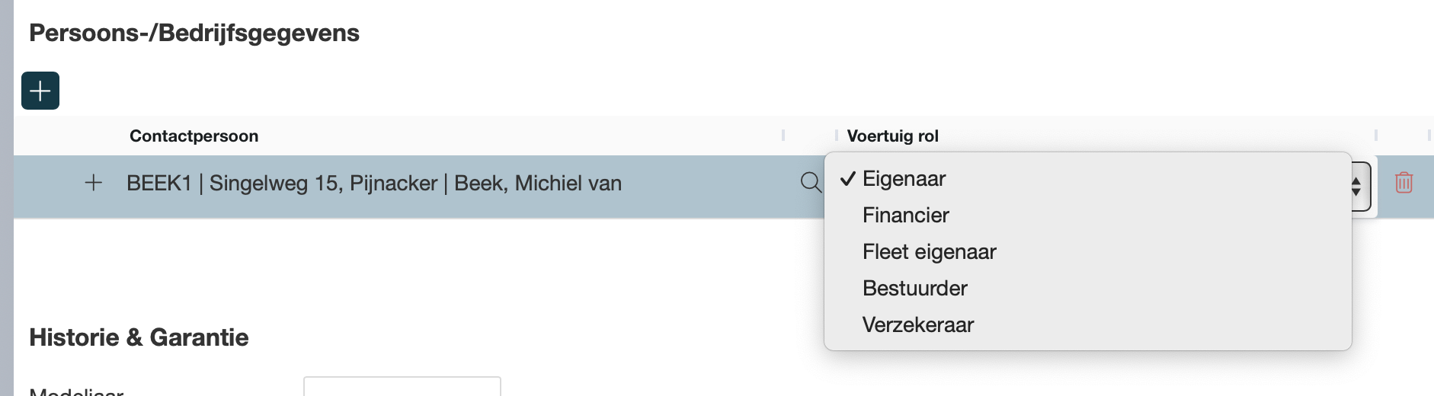
Task: Click the dark plus button to add contact
Action: click(x=40, y=91)
